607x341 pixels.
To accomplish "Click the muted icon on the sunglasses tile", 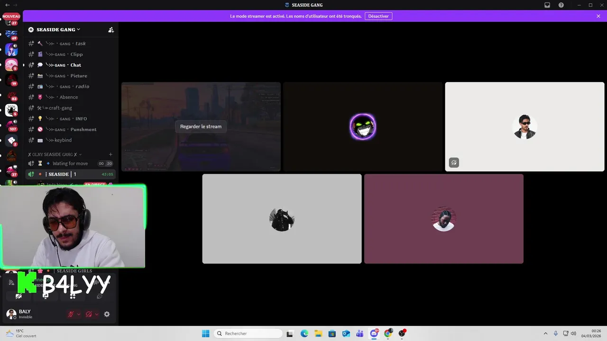I will [454, 162].
